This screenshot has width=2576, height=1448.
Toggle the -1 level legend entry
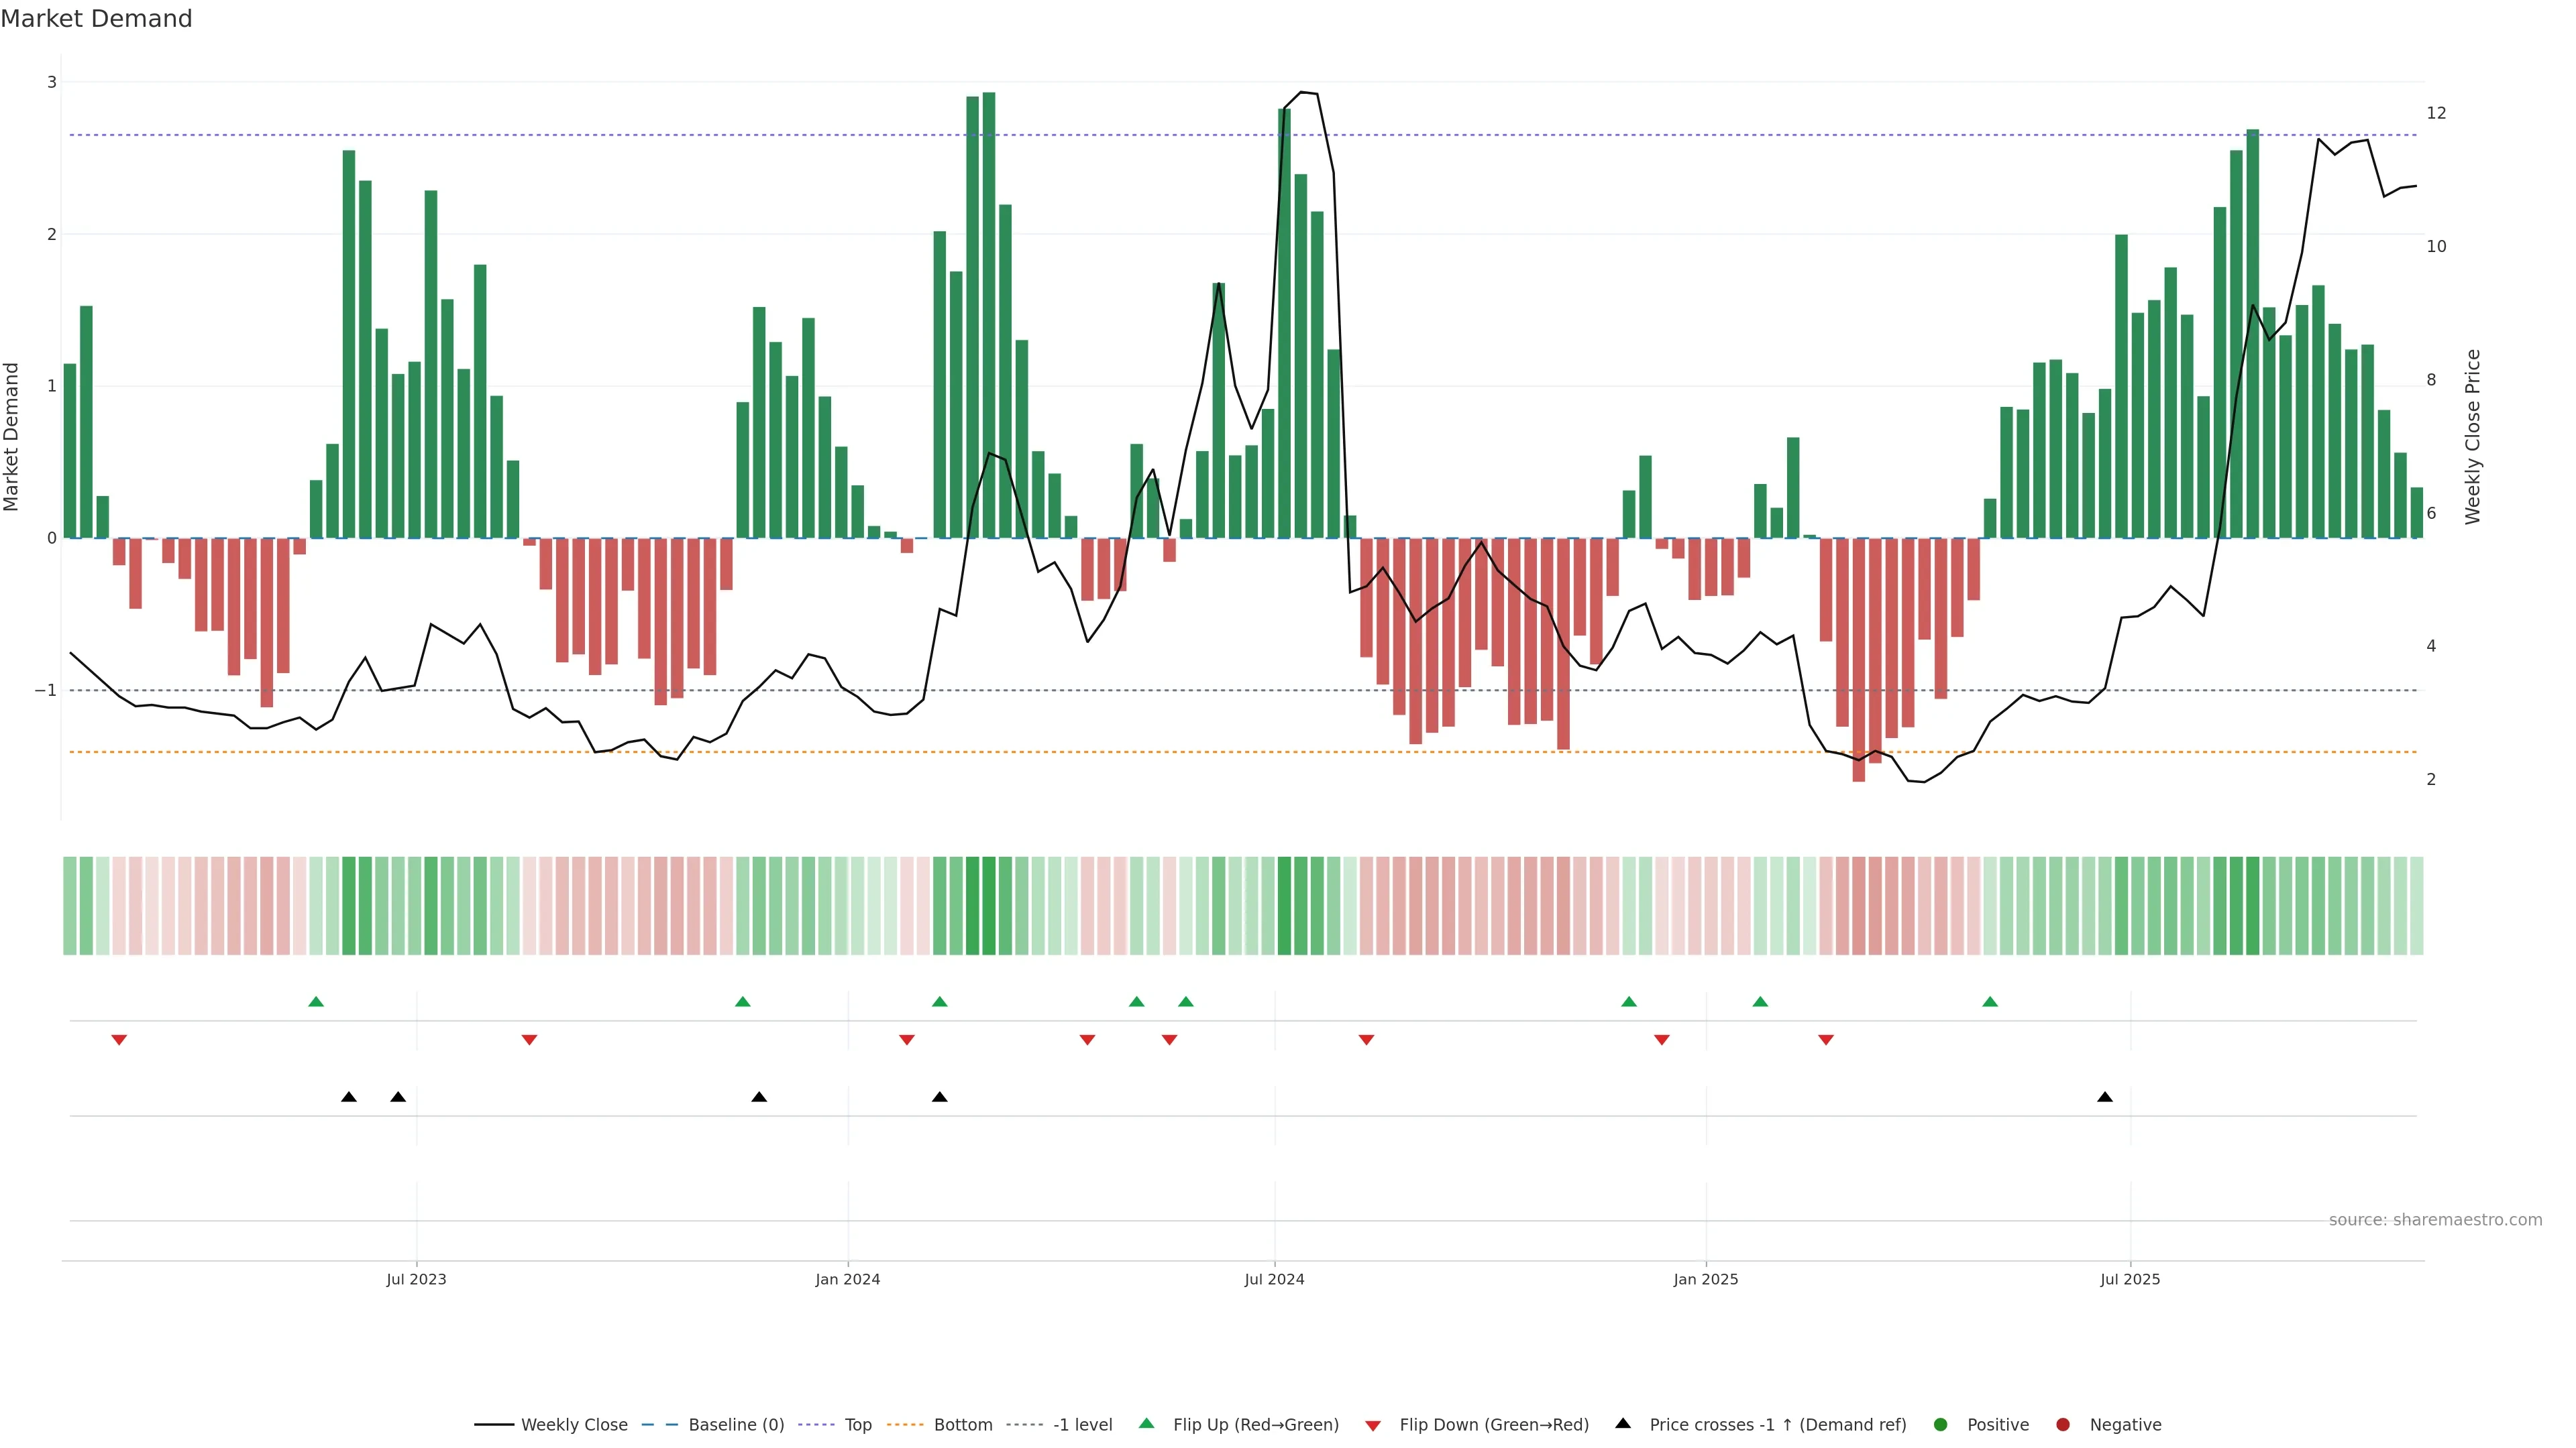click(1024, 1424)
